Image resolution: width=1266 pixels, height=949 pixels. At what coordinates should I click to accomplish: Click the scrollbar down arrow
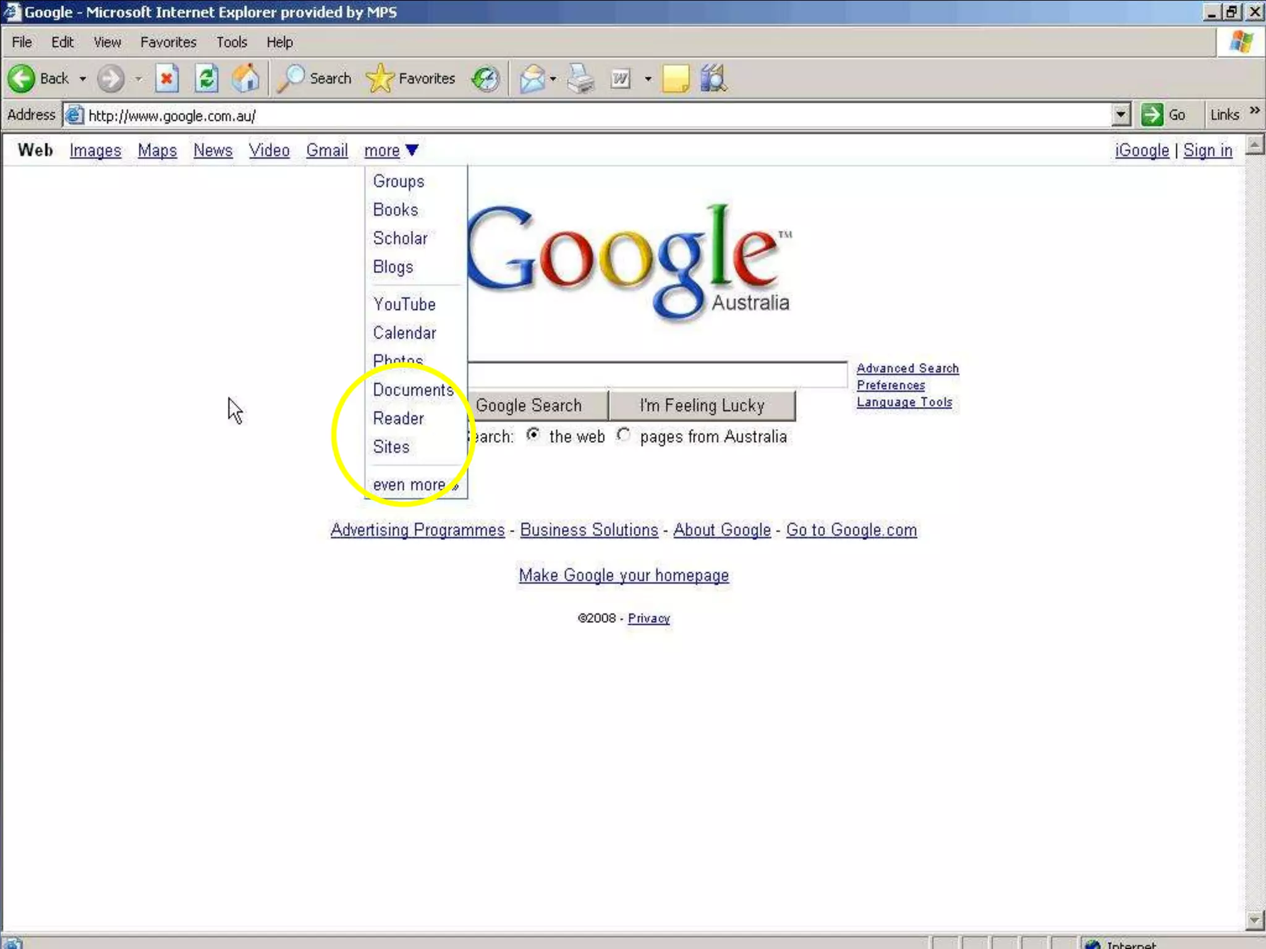click(1254, 920)
